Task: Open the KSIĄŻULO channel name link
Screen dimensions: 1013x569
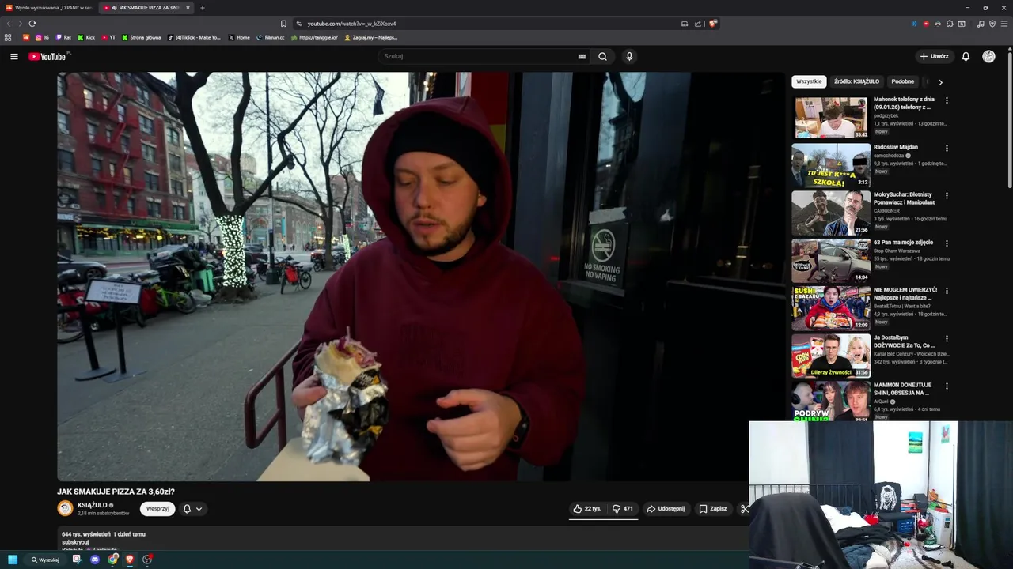Action: tap(93, 505)
